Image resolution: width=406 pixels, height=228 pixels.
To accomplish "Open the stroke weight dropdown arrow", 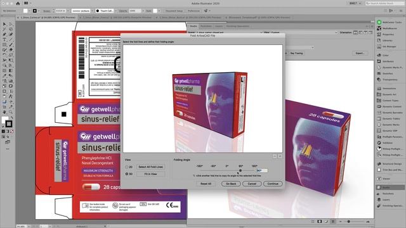I will (x=68, y=11).
